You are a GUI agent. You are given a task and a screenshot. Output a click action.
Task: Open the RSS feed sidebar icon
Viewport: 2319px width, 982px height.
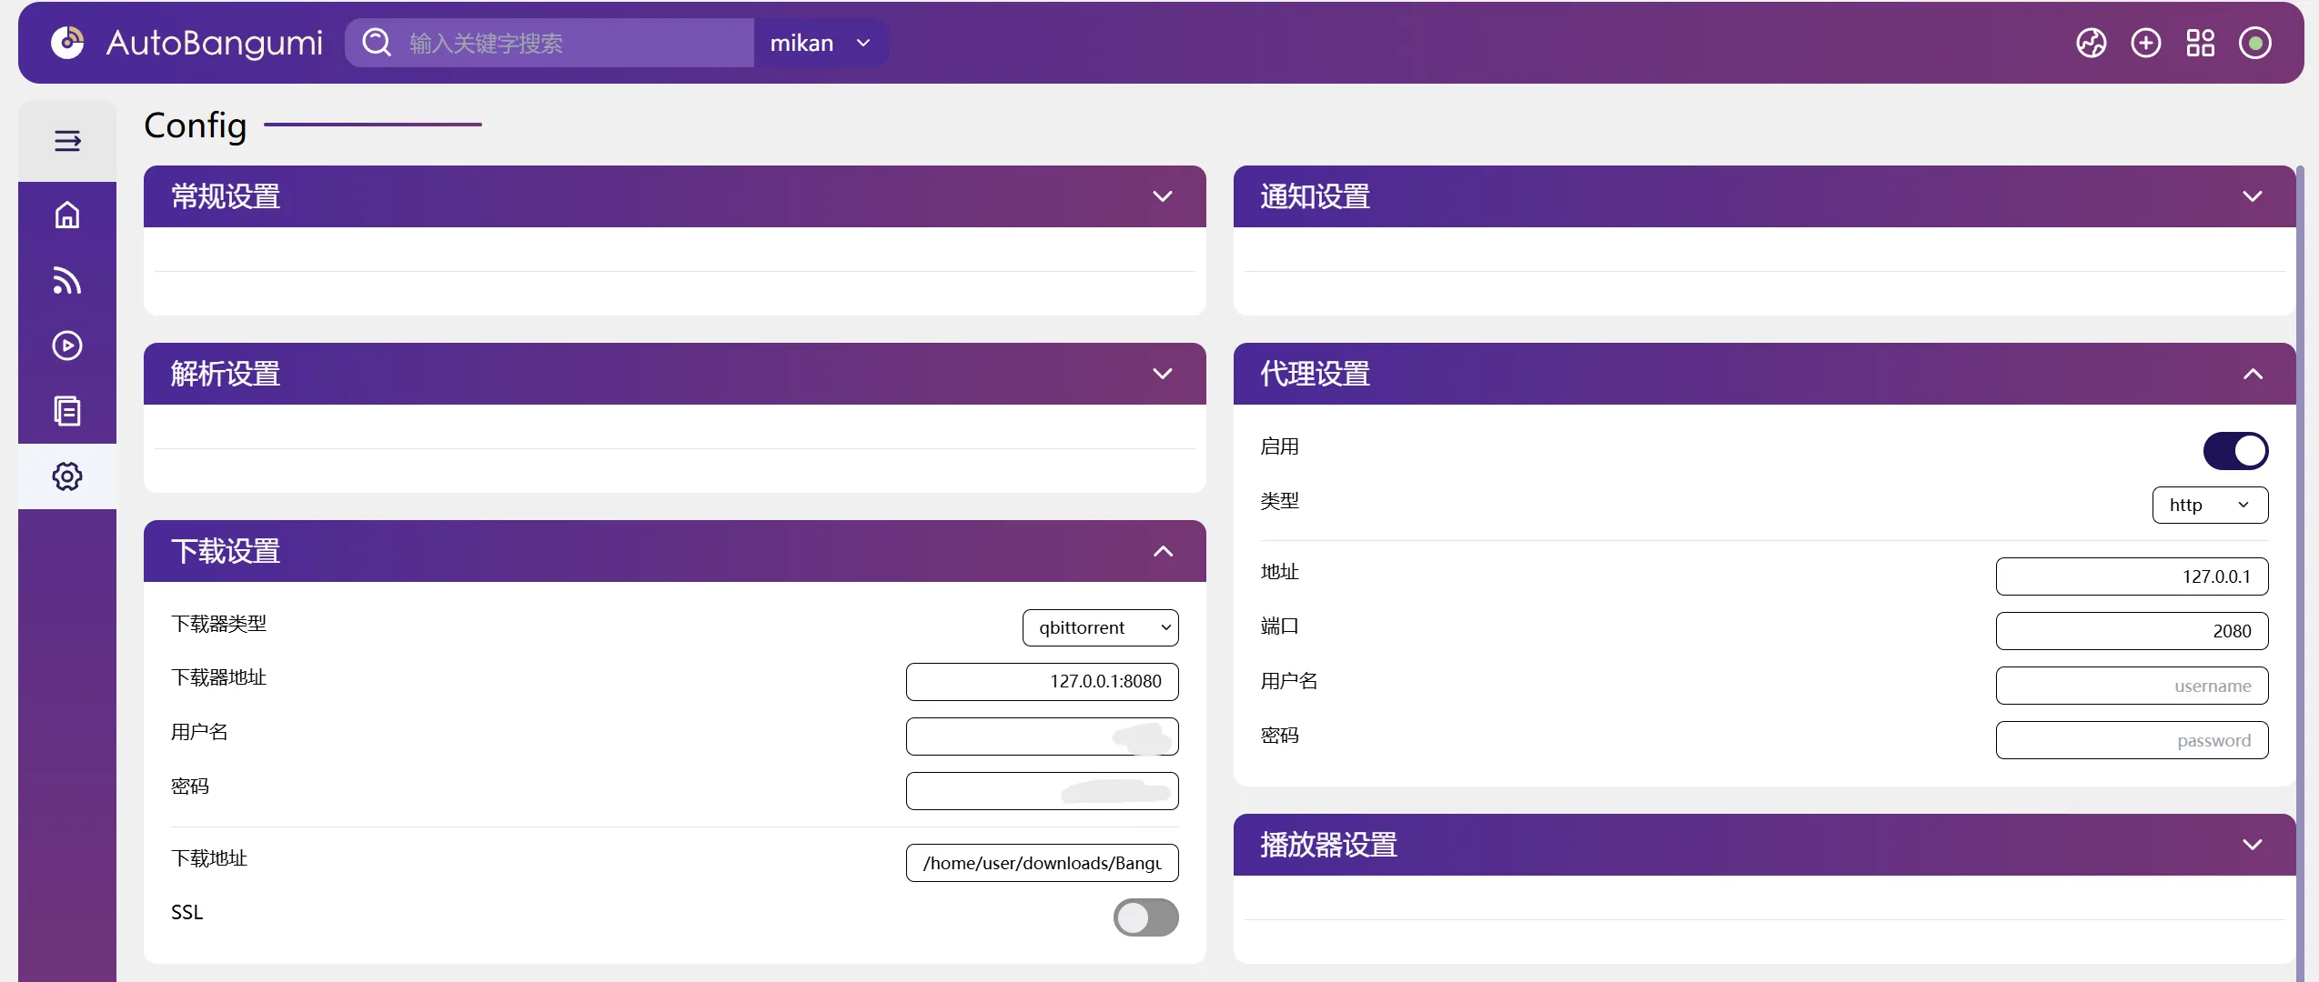(67, 280)
